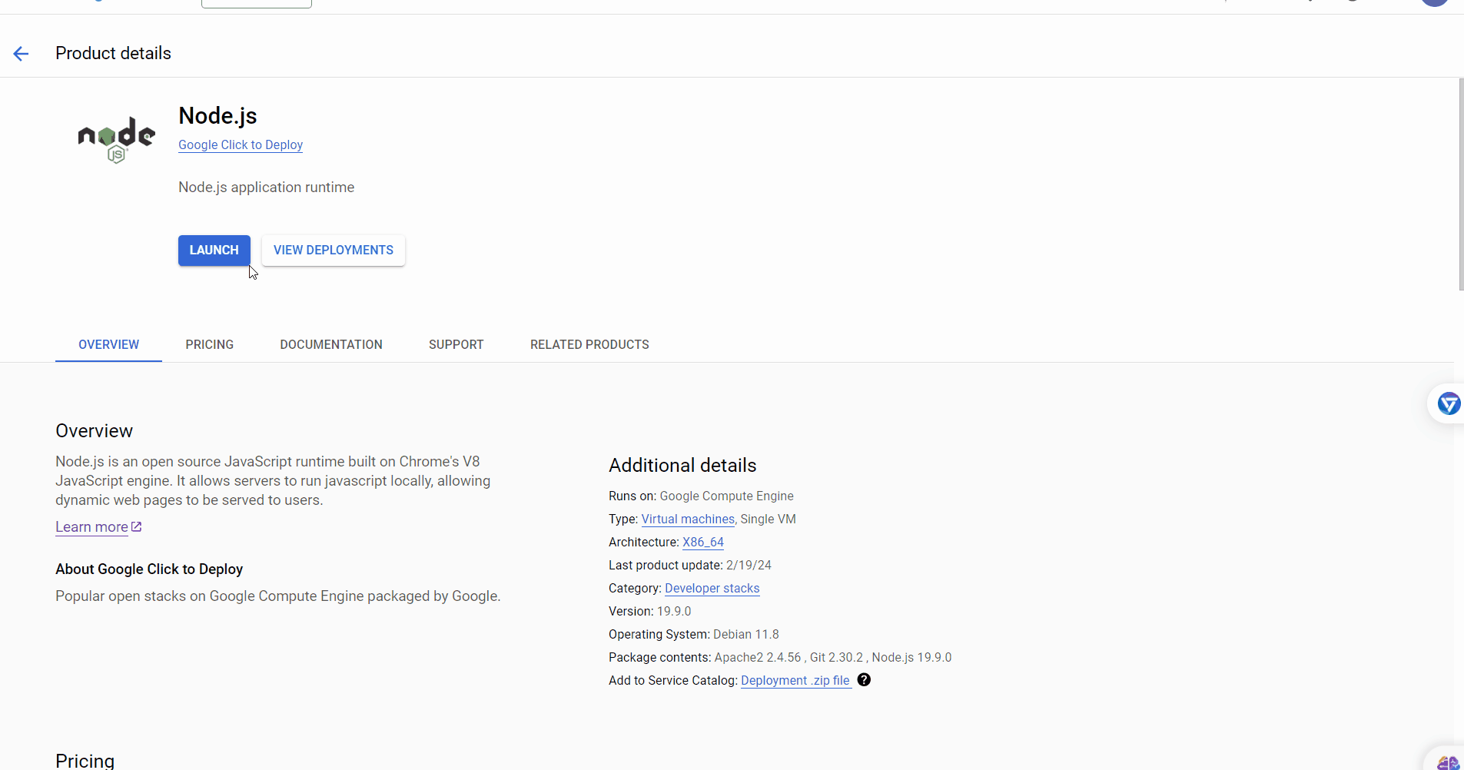This screenshot has height=770, width=1464.
Task: Switch to the PRICING tab
Action: coord(209,345)
